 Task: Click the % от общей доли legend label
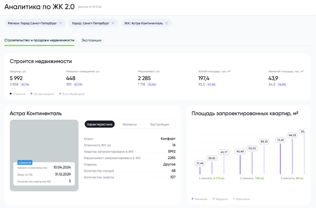(72, 94)
